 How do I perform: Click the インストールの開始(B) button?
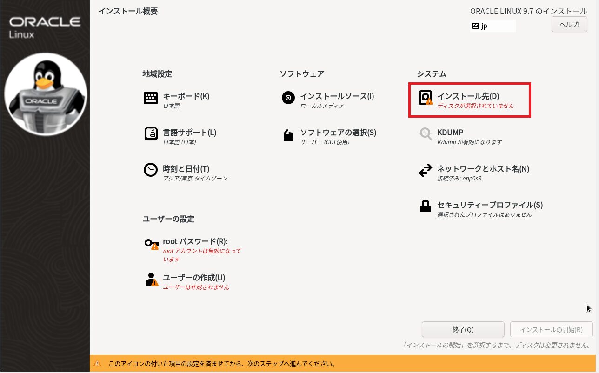tap(551, 329)
